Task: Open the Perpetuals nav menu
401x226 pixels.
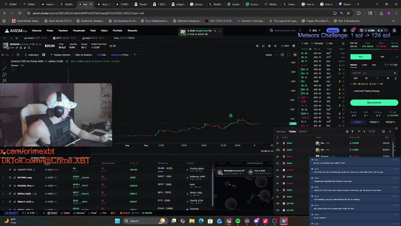Action: 79,30
